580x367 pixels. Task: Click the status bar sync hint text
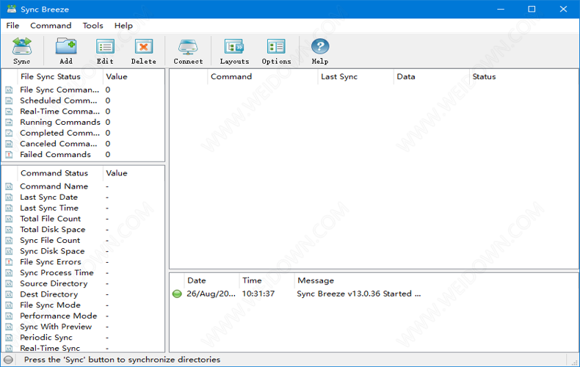[x=122, y=360]
